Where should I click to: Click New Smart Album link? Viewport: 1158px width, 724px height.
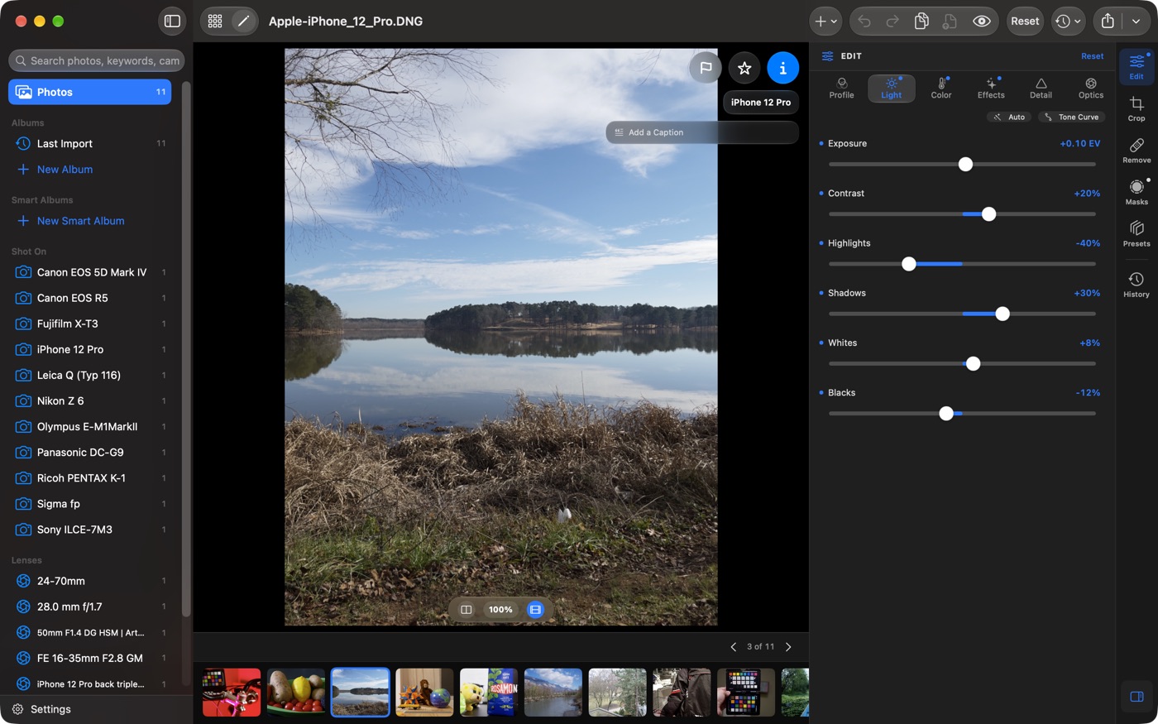80,221
